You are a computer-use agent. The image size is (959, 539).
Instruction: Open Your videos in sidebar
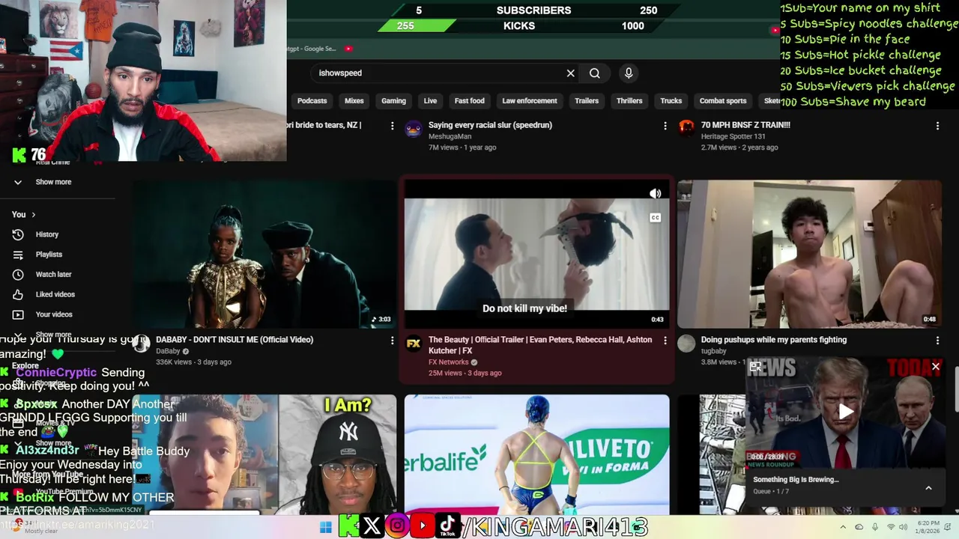click(x=54, y=314)
